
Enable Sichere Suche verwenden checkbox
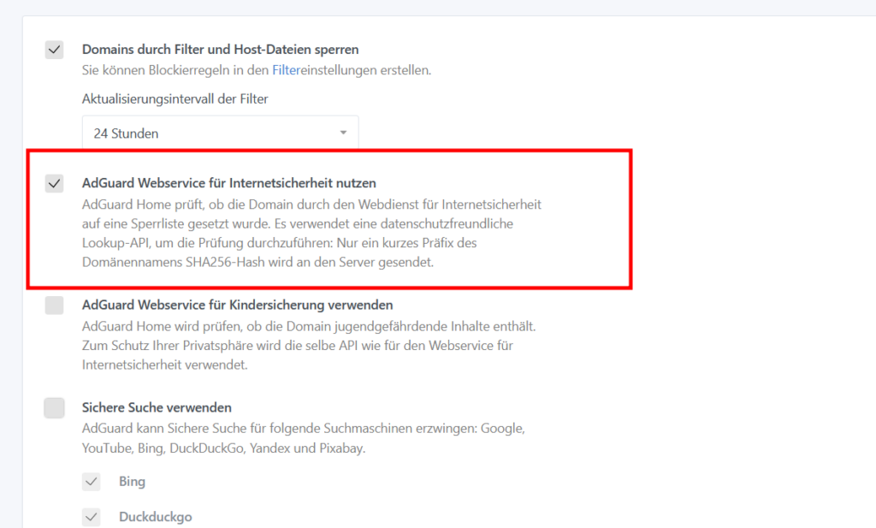click(54, 408)
